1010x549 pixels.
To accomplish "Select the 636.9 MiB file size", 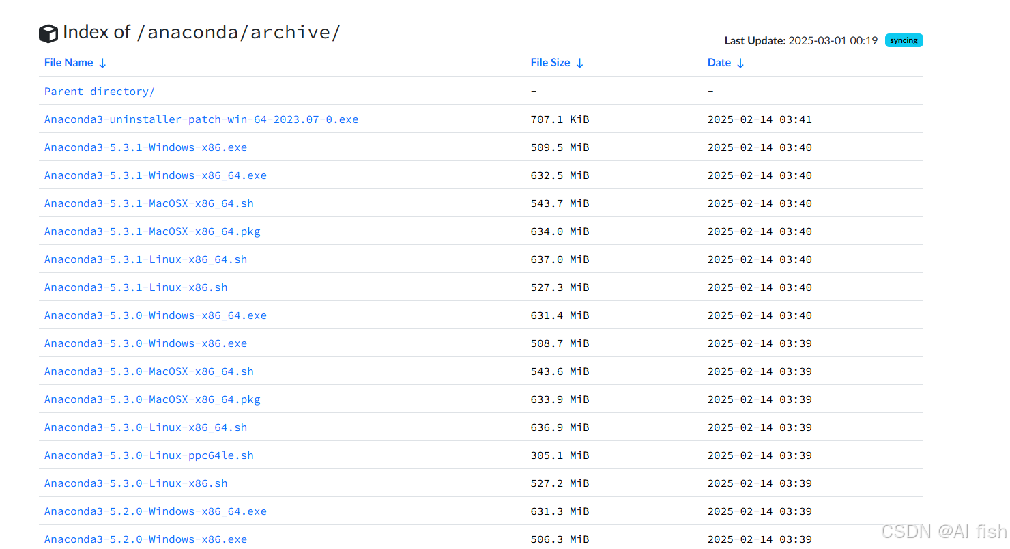I will tap(560, 427).
